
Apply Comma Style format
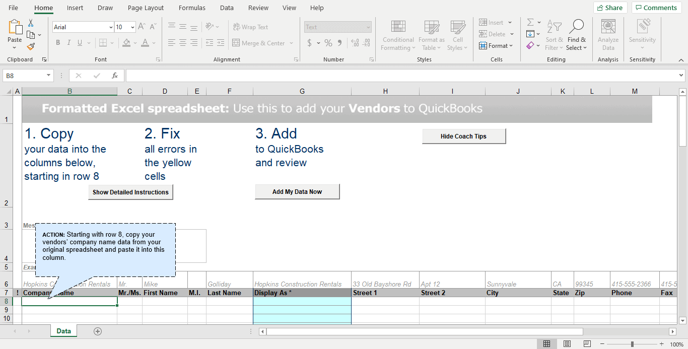click(x=339, y=43)
